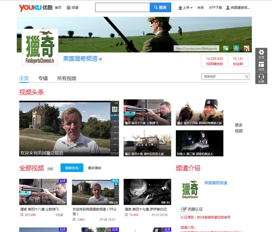Screen dimensions: 272x232
Task: Click the blue 搜库 search button
Action: (x=160, y=7)
